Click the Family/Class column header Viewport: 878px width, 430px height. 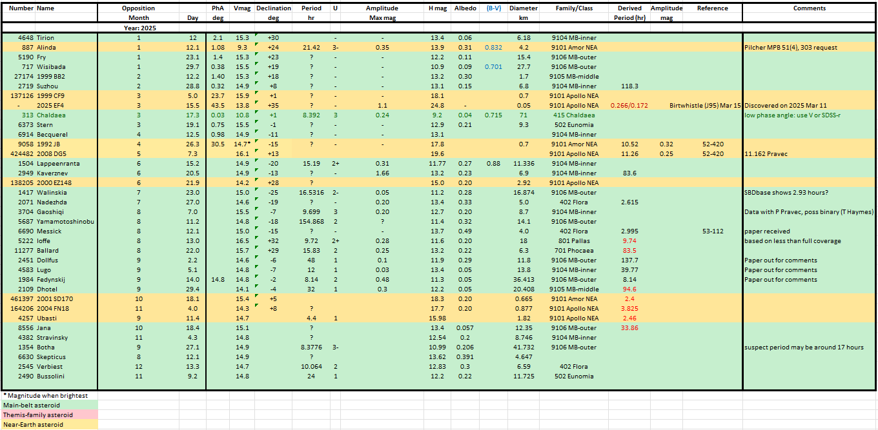(575, 8)
